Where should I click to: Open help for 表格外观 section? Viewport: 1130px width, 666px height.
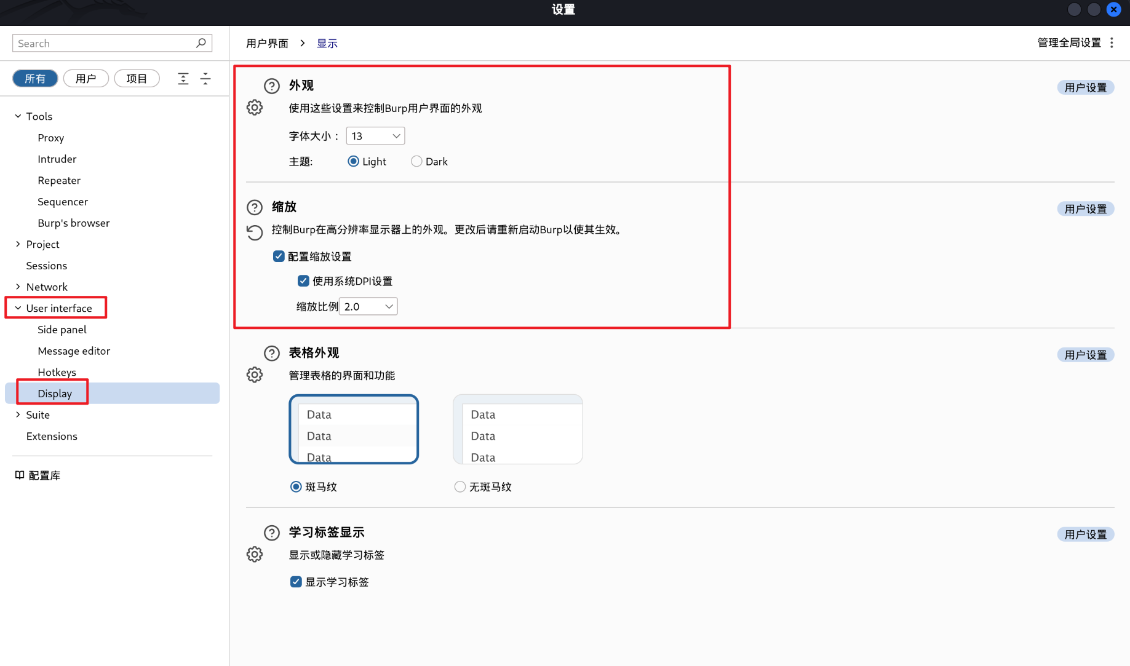click(272, 353)
